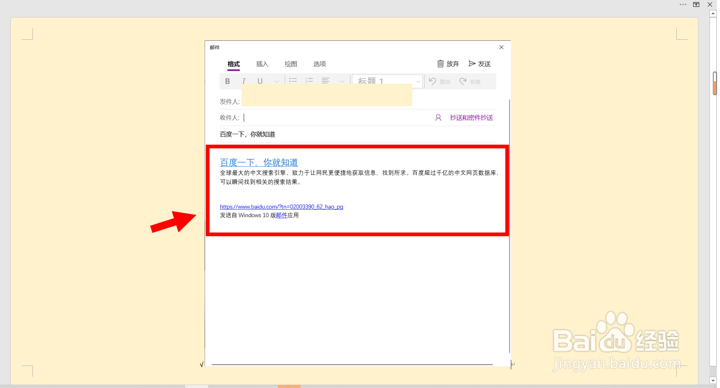Close the 邮件 dialog window
Viewport: 720px width, 388px height.
502,47
